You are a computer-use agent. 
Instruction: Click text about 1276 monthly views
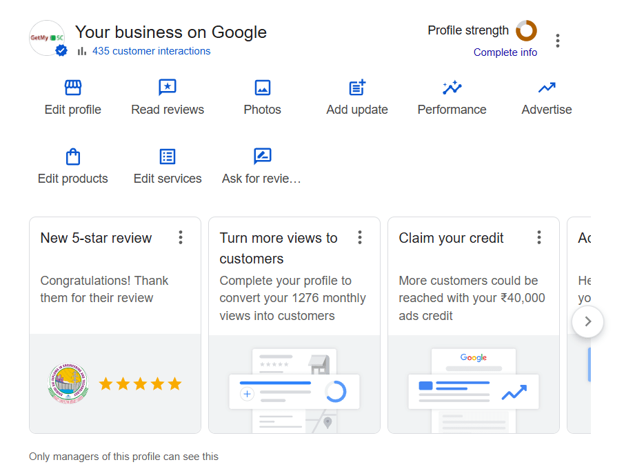pos(292,298)
